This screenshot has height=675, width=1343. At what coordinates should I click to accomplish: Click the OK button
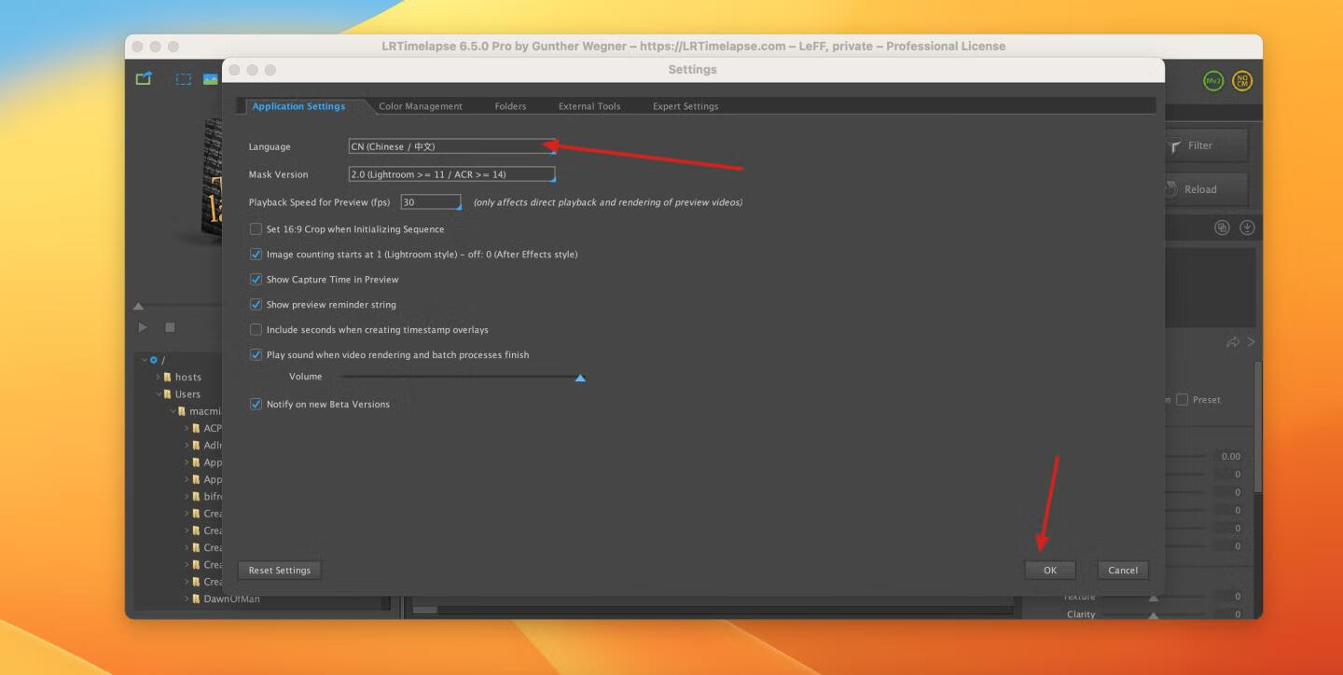click(1049, 571)
